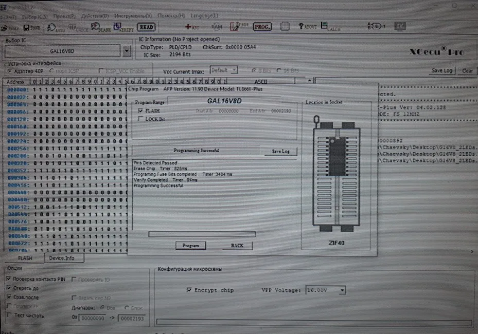Viewport: 478px width, 334px height.
Task: Open the Действия(D) menu
Action: point(95,16)
